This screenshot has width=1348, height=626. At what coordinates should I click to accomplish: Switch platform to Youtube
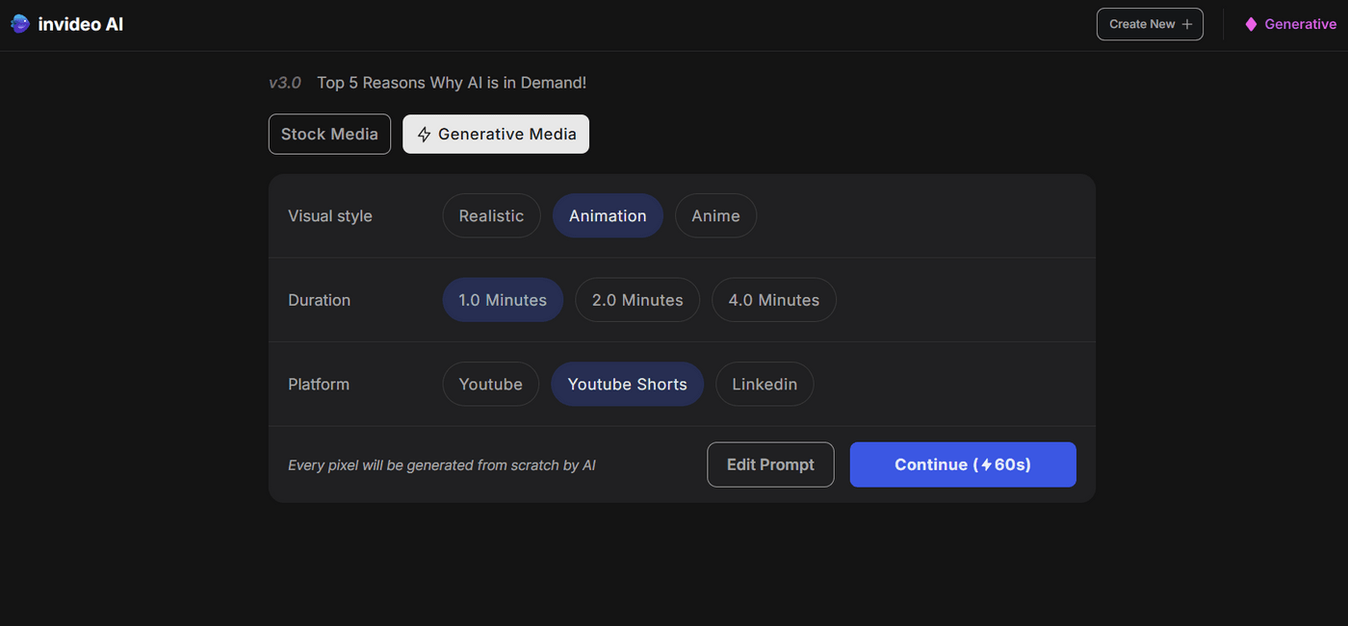[x=490, y=384]
